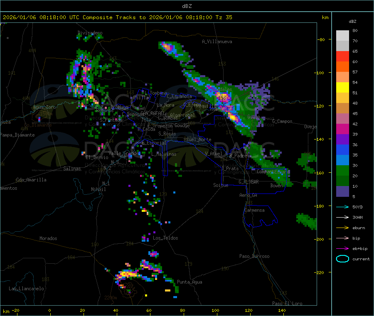The width and height of the screenshot is (374, 316).
Task: Click the Agua_Toro map label
Action: click(44, 107)
